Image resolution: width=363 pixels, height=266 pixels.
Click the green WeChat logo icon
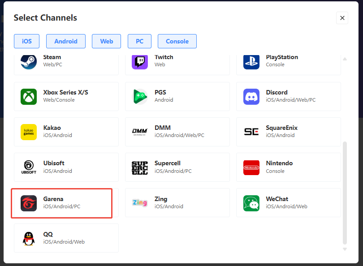pyautogui.click(x=251, y=203)
